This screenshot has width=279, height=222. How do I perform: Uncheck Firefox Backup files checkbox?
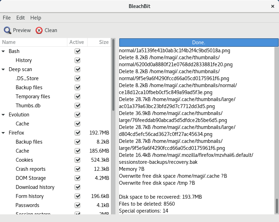(77, 142)
